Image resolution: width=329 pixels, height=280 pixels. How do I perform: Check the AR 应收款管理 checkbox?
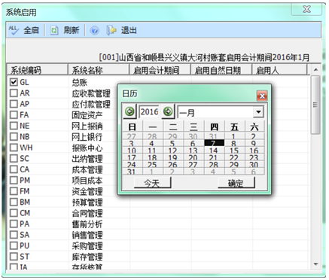click(x=14, y=93)
